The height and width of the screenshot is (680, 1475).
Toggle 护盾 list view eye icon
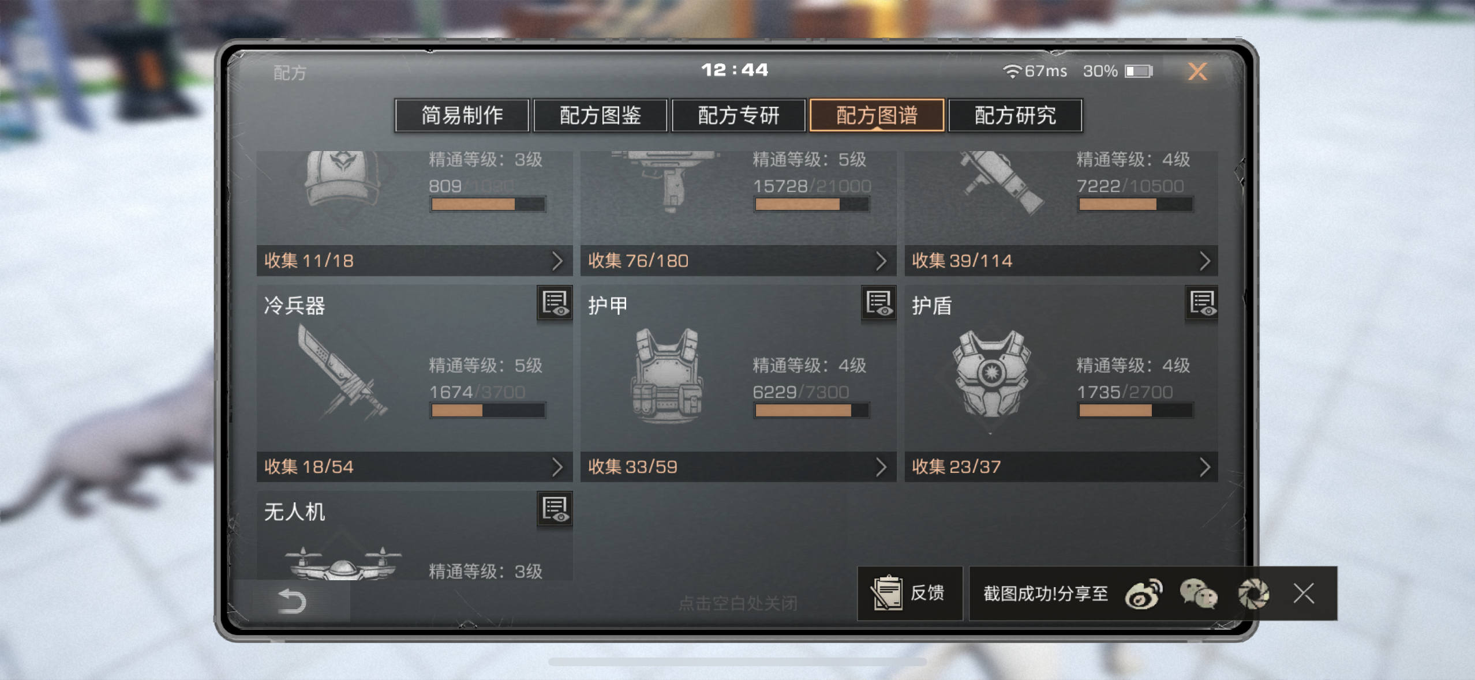[x=1202, y=303]
